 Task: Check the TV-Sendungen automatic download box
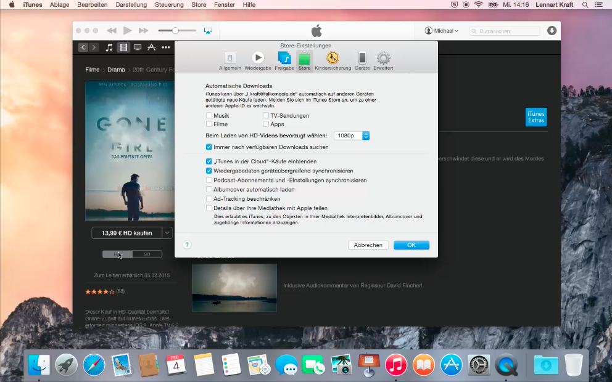(266, 115)
